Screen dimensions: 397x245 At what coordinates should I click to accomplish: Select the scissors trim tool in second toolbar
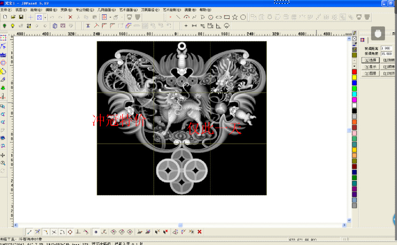click(x=88, y=26)
